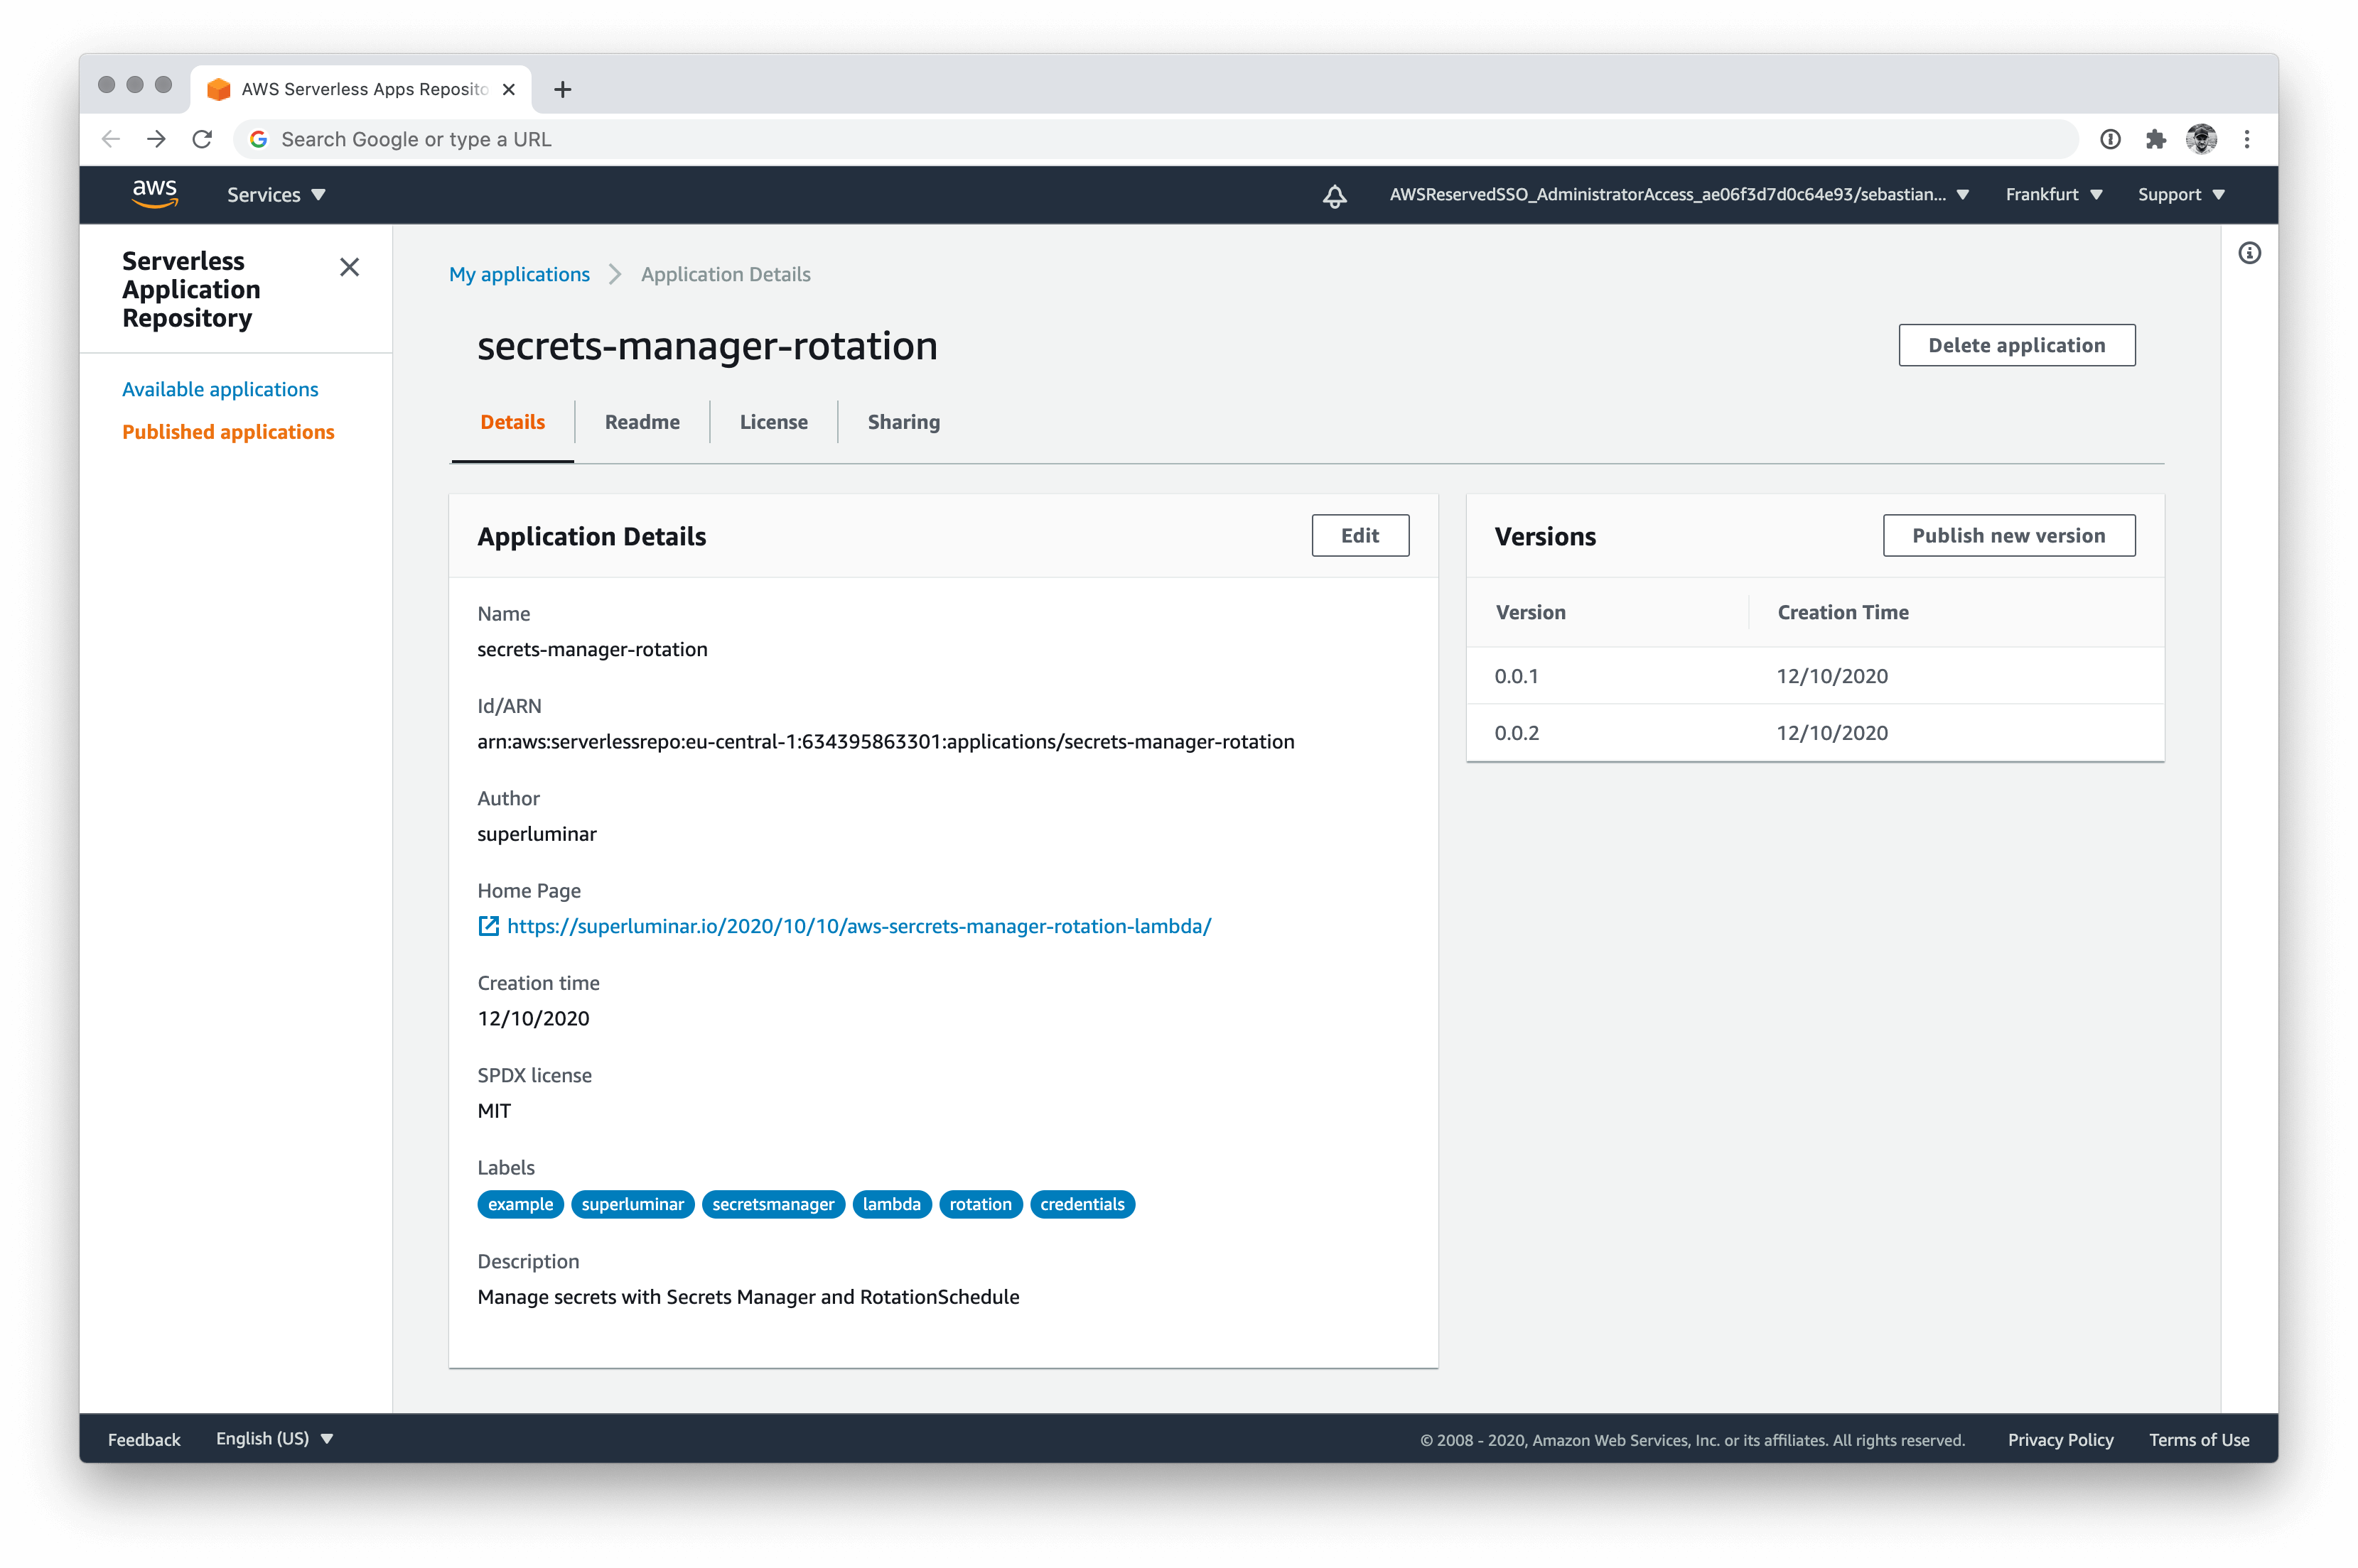
Task: Click the info icon at top right
Action: point(2250,254)
